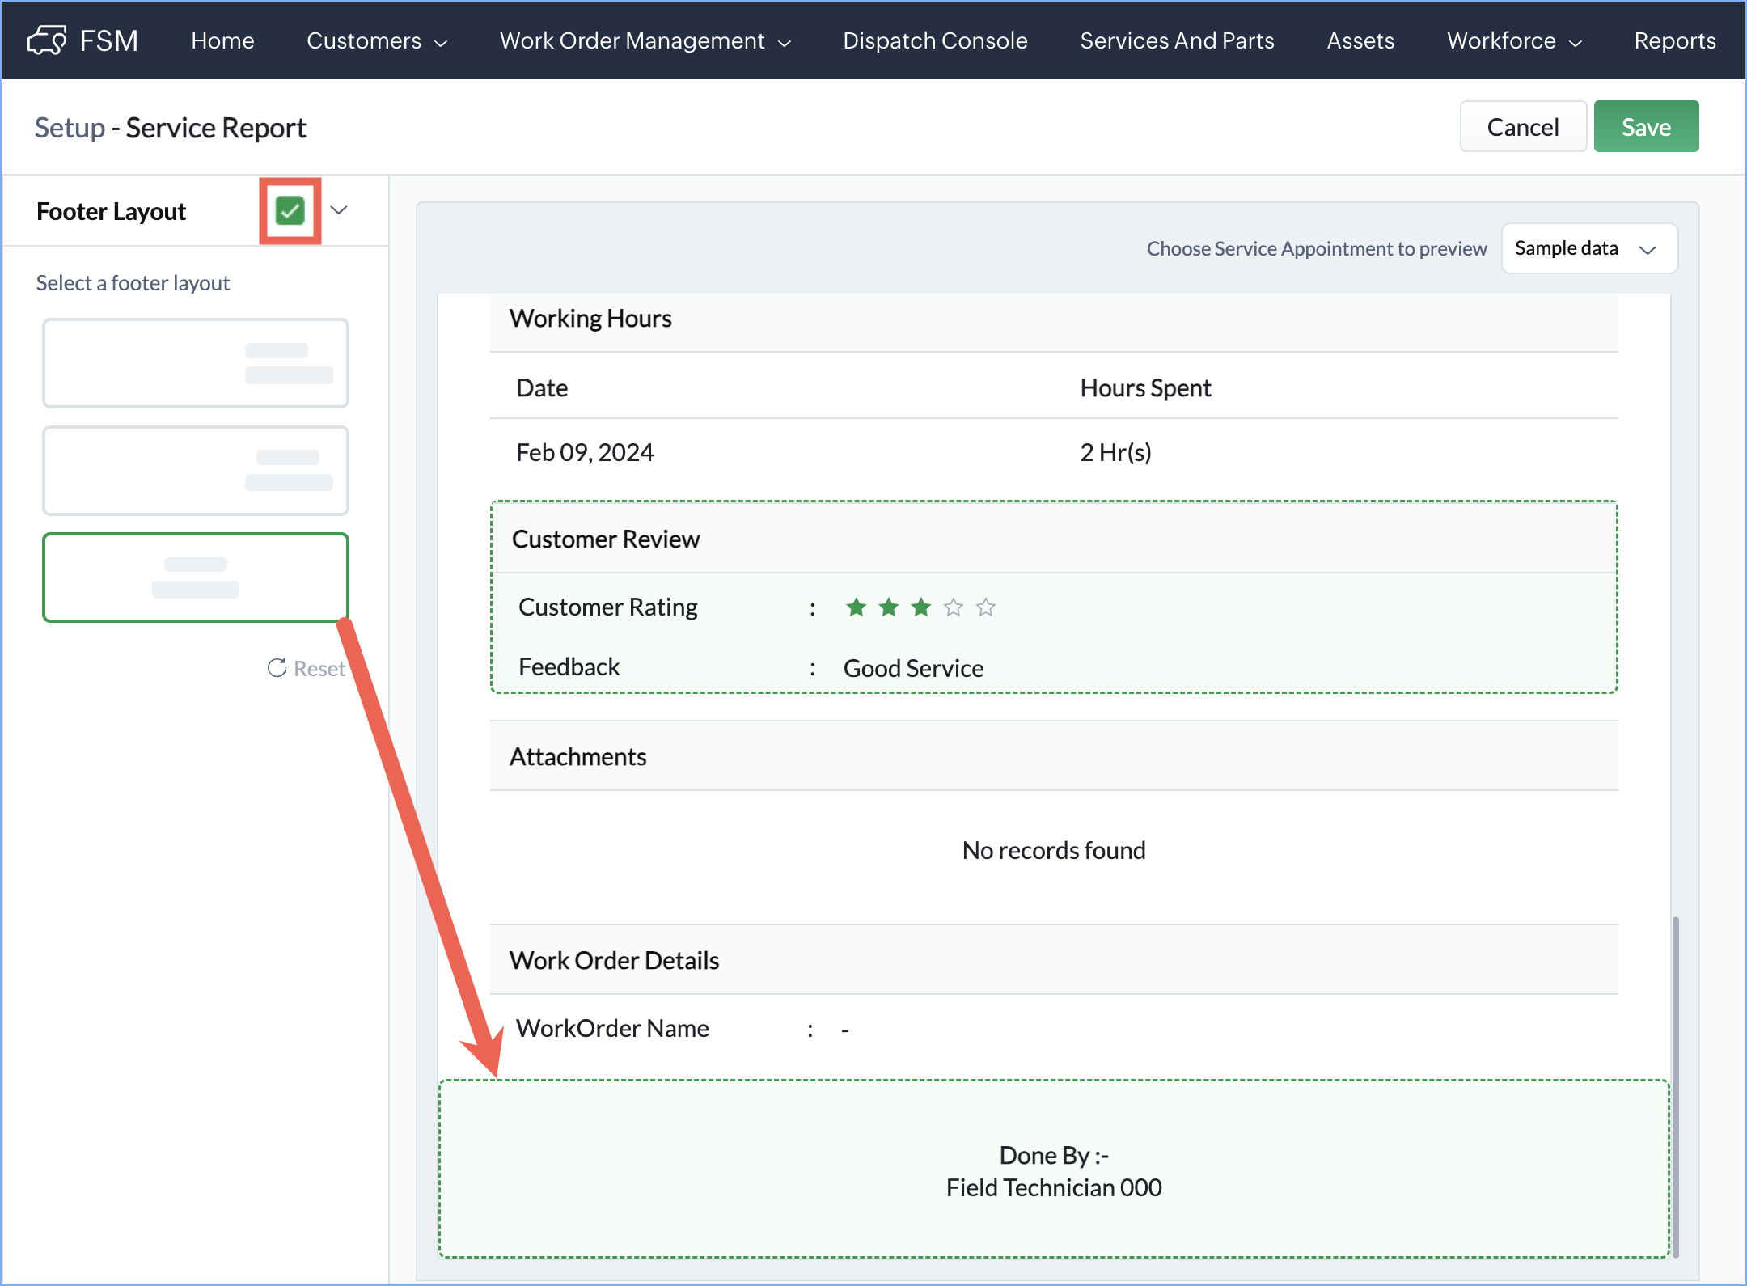Cancel the service report changes

click(1522, 127)
